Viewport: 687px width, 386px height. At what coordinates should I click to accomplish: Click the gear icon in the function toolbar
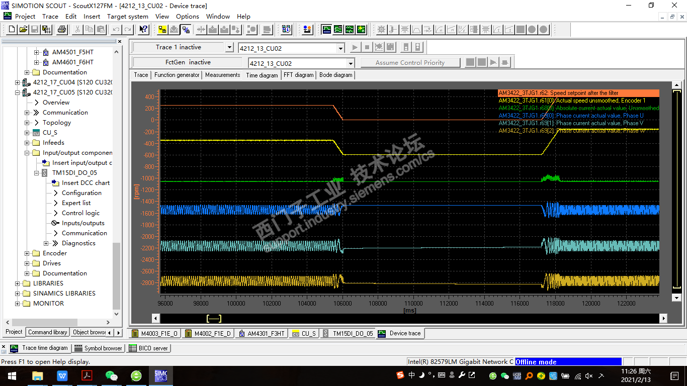382,29
